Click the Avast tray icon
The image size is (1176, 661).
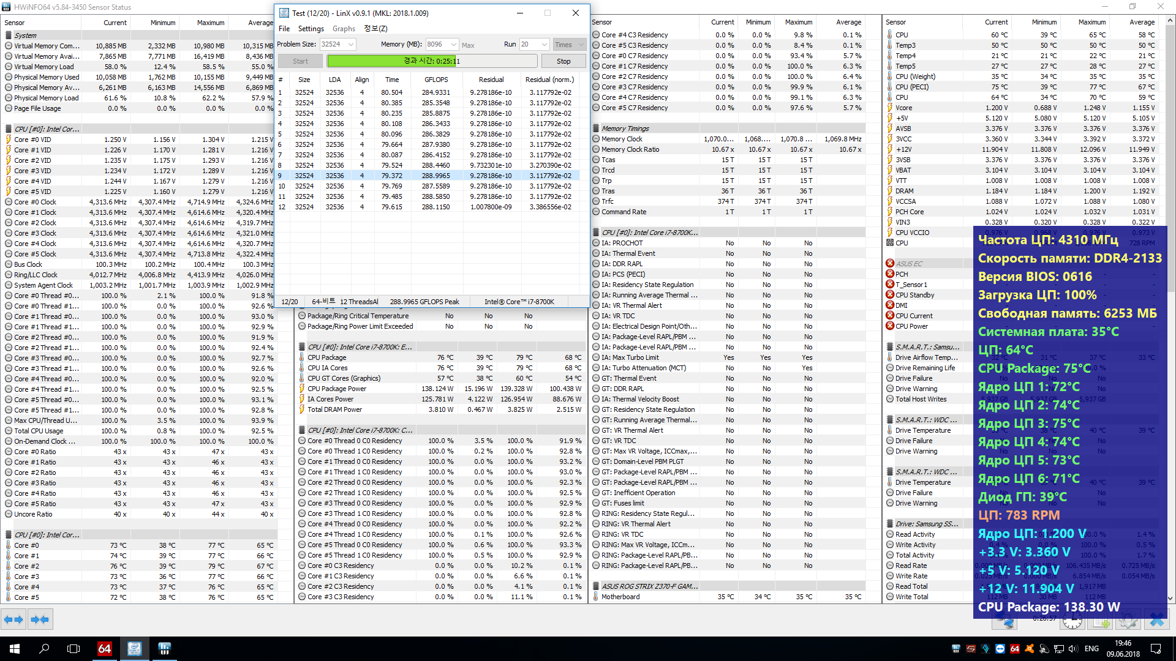tap(1030, 649)
